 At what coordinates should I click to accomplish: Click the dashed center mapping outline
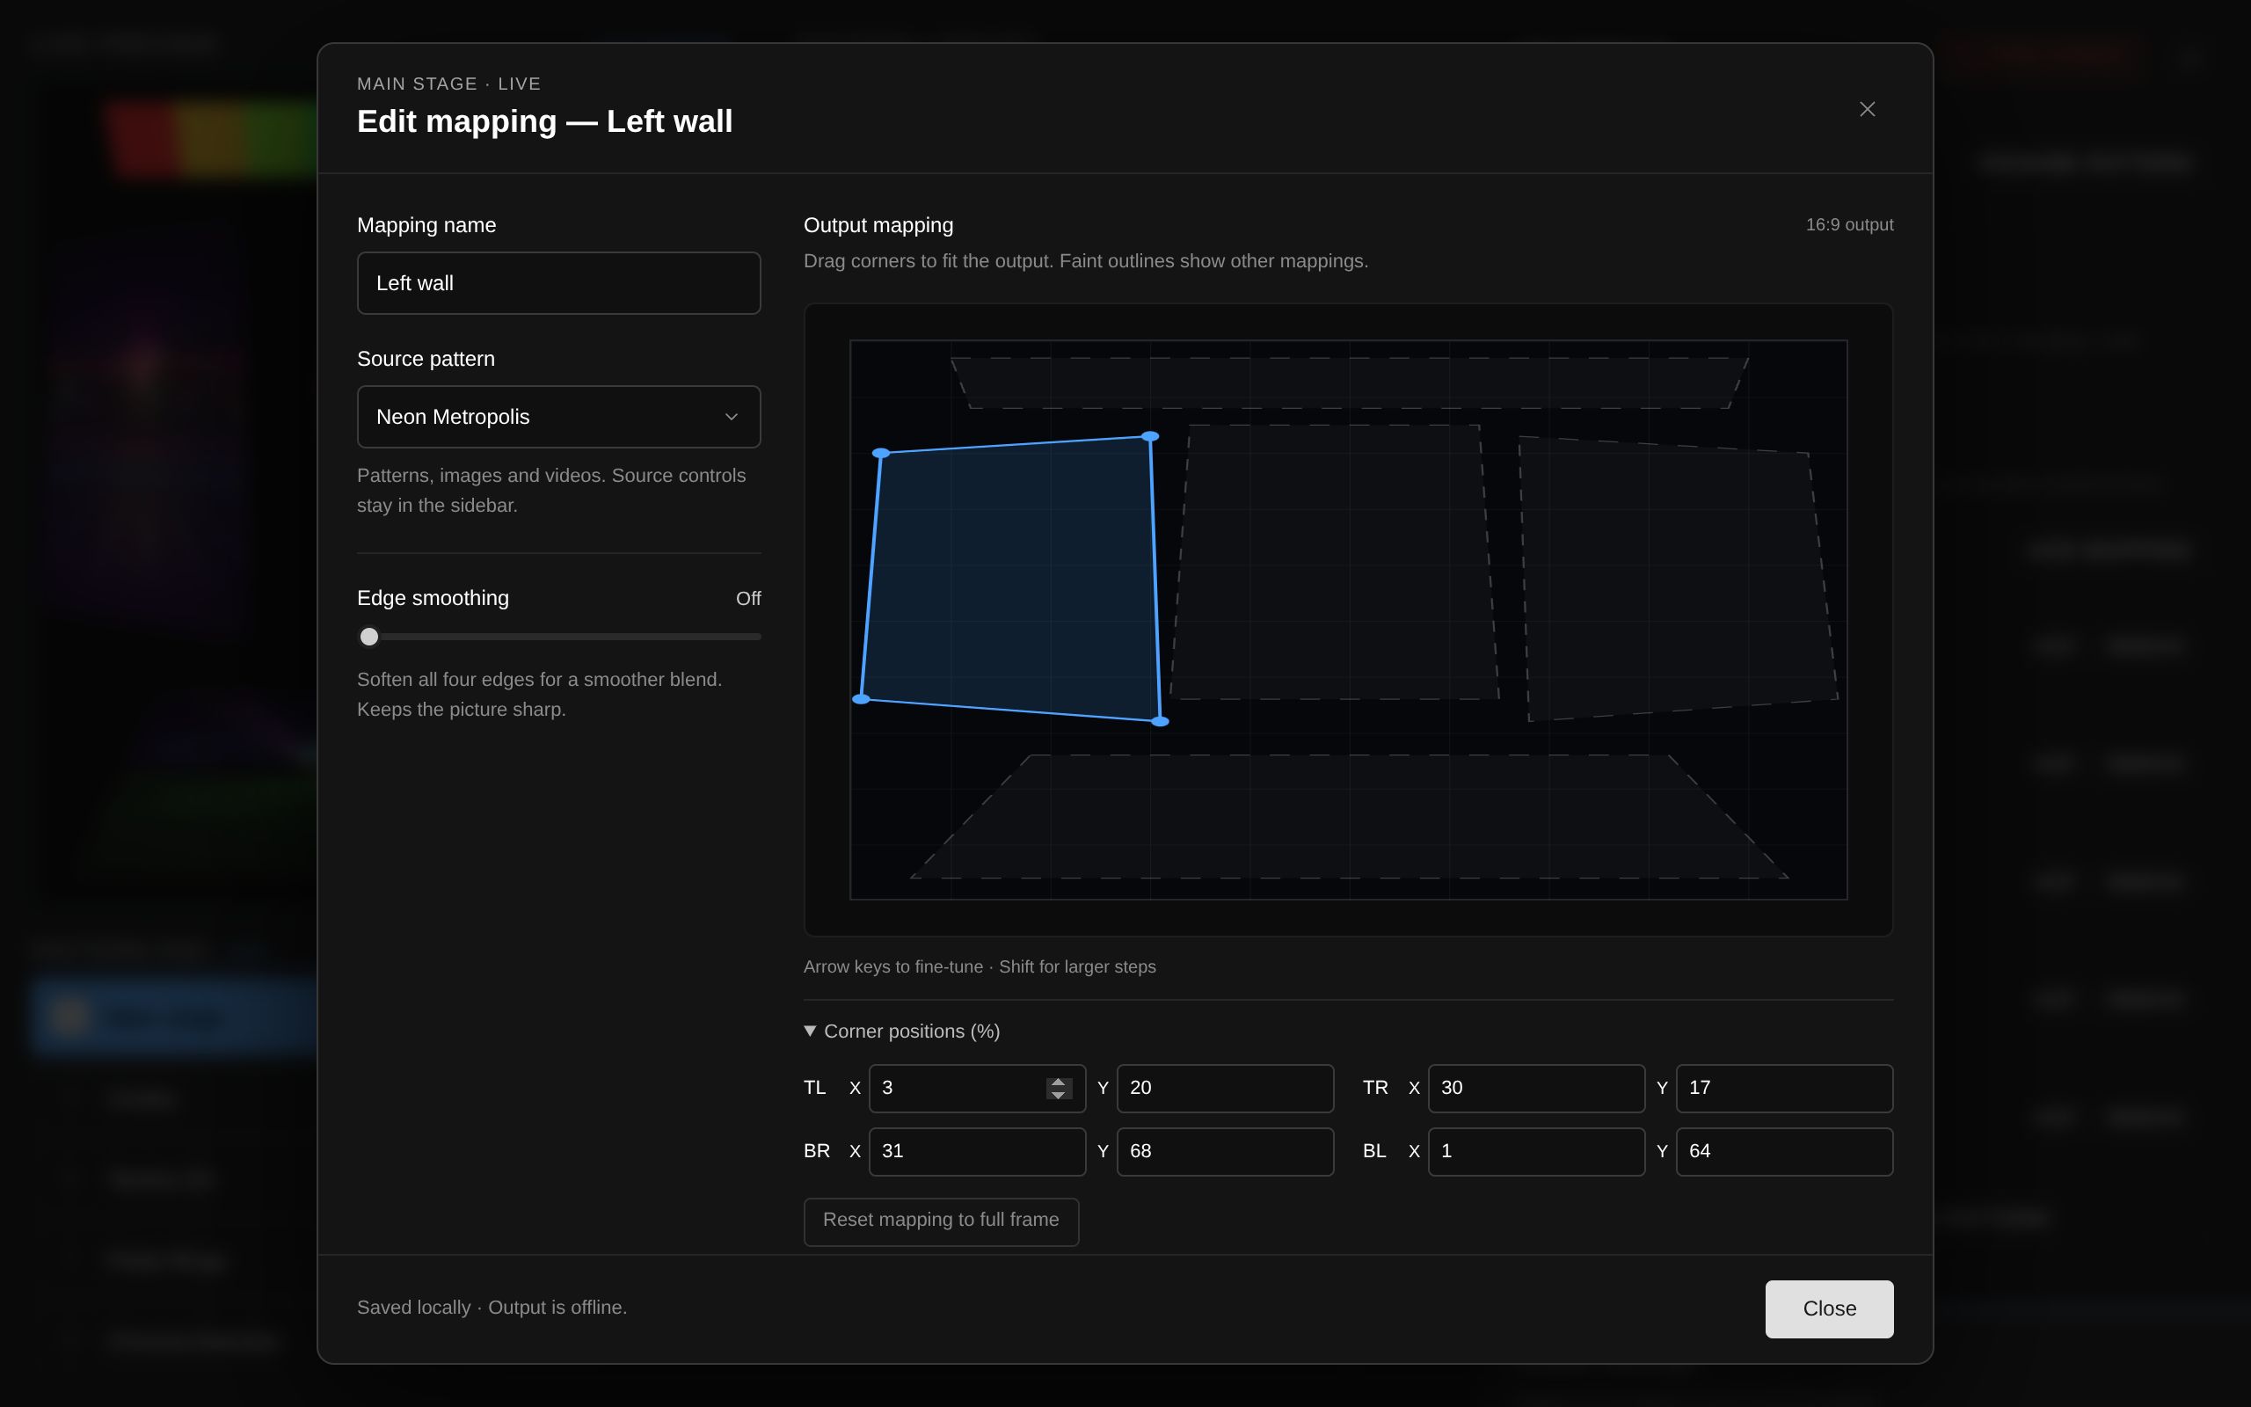(x=1334, y=562)
